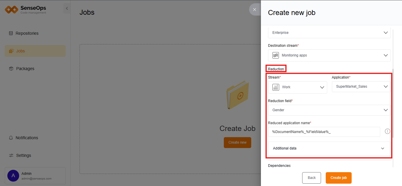Viewport: 402px width, 186px height.
Task: Click the info icon beside Reduced application name
Action: click(x=388, y=131)
